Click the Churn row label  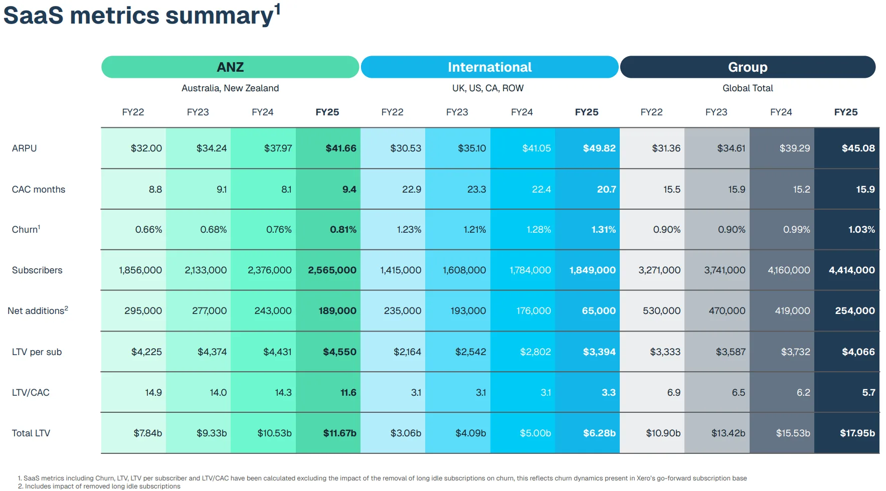tap(26, 230)
